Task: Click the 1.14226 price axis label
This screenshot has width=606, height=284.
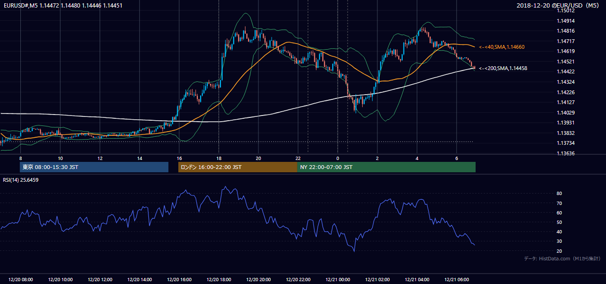Action: (x=566, y=92)
